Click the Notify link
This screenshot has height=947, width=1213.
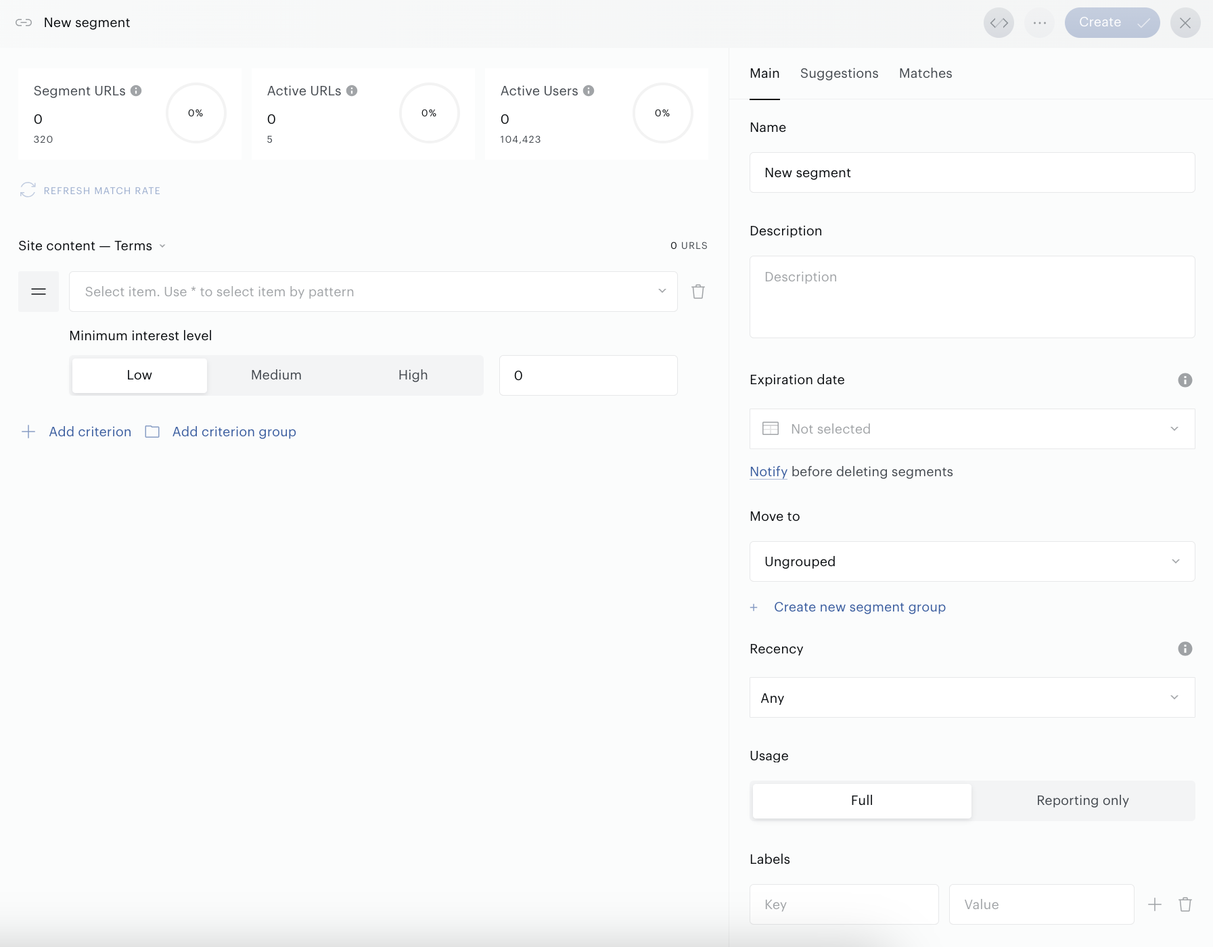point(769,471)
